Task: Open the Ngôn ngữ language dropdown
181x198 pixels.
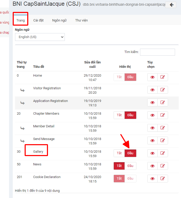Action: (40, 37)
